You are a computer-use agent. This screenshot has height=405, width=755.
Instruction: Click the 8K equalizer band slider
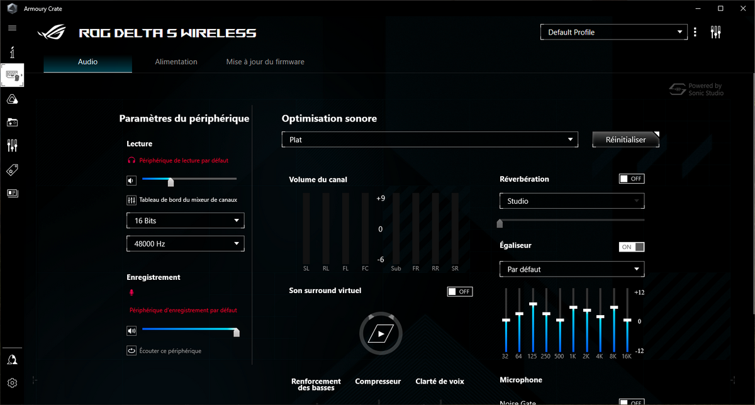pos(613,319)
